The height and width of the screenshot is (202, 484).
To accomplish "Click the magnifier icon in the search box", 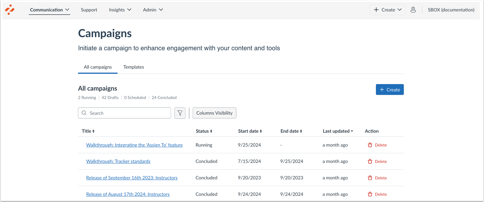I will coord(84,113).
